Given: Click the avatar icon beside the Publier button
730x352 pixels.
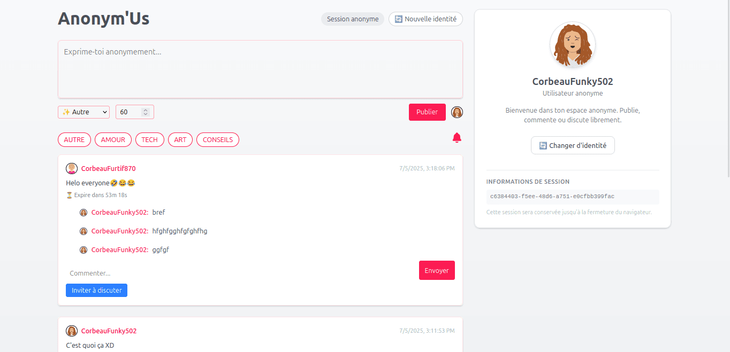Looking at the screenshot, I should tap(457, 112).
